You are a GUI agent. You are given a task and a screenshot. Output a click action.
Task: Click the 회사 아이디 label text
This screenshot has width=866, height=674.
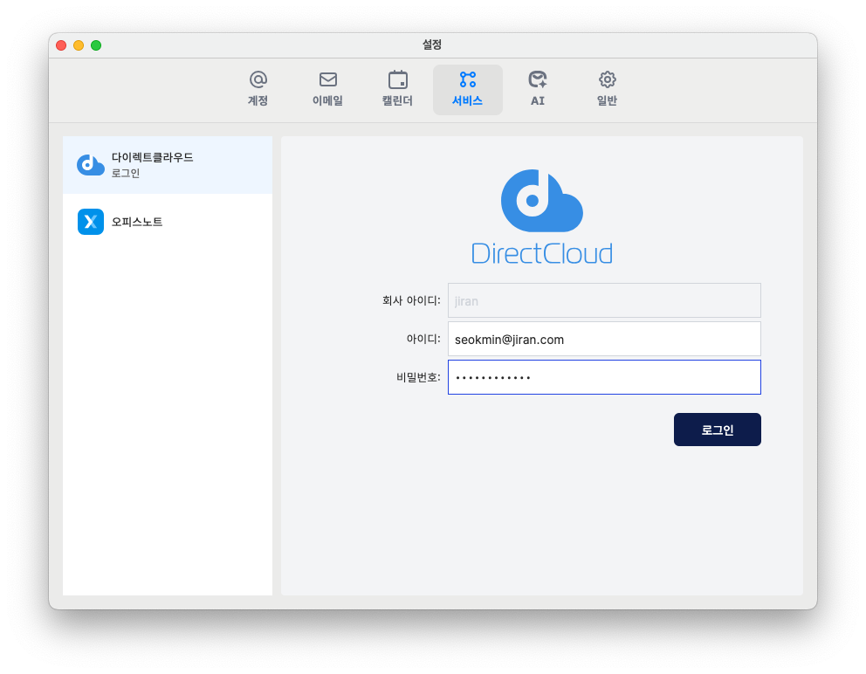pyautogui.click(x=411, y=300)
